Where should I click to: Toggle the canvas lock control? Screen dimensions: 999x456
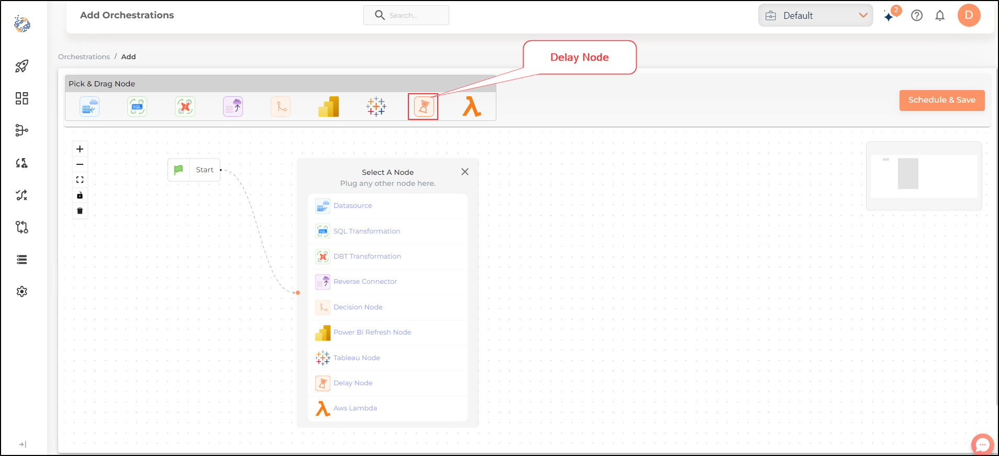click(x=80, y=195)
